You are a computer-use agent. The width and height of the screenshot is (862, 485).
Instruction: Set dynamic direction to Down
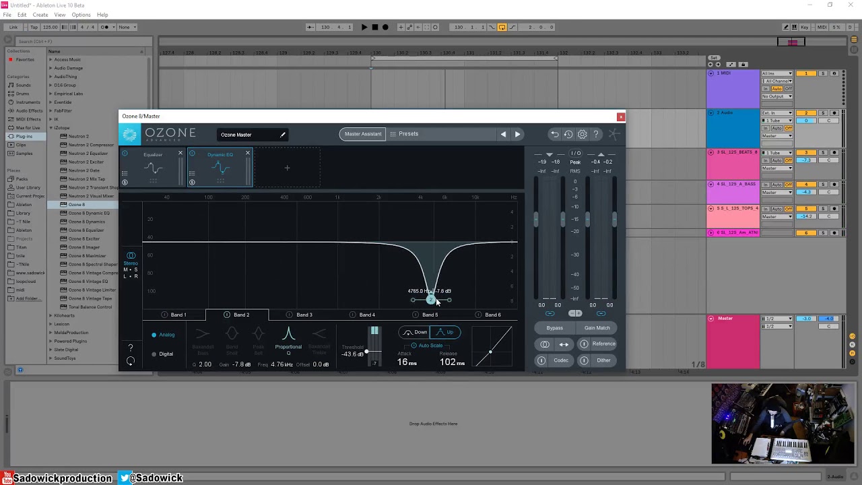[x=414, y=332]
